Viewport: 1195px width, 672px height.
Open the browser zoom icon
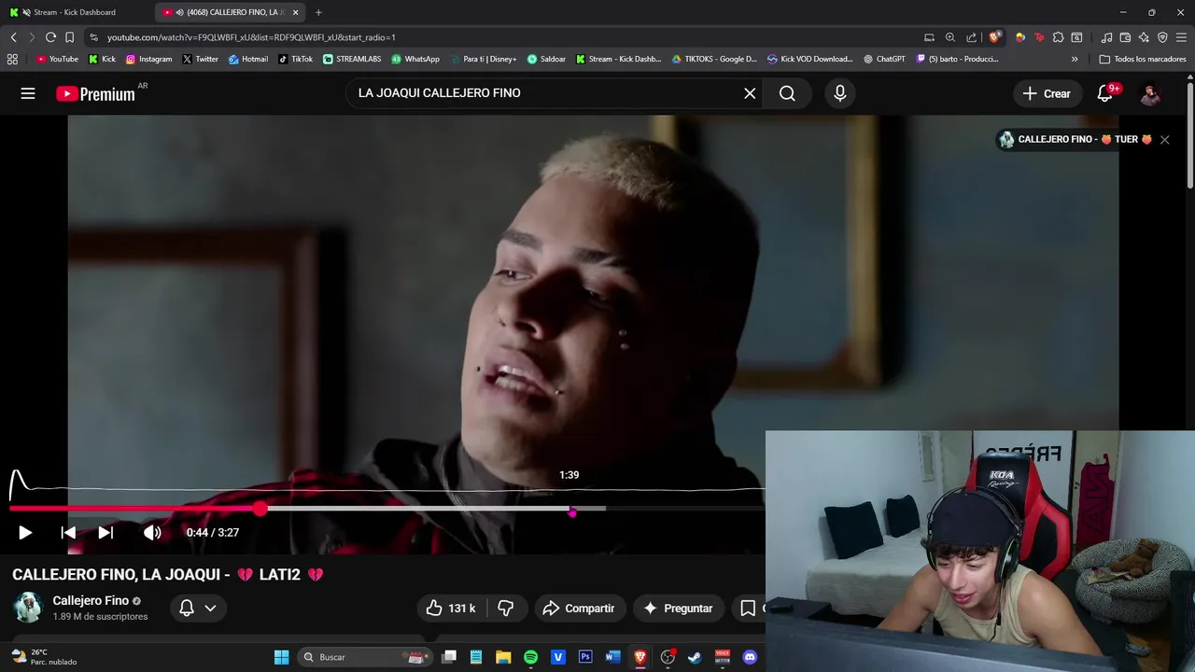click(950, 37)
